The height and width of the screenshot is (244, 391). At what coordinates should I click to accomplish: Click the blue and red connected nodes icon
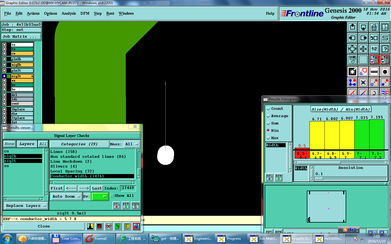[352, 82]
